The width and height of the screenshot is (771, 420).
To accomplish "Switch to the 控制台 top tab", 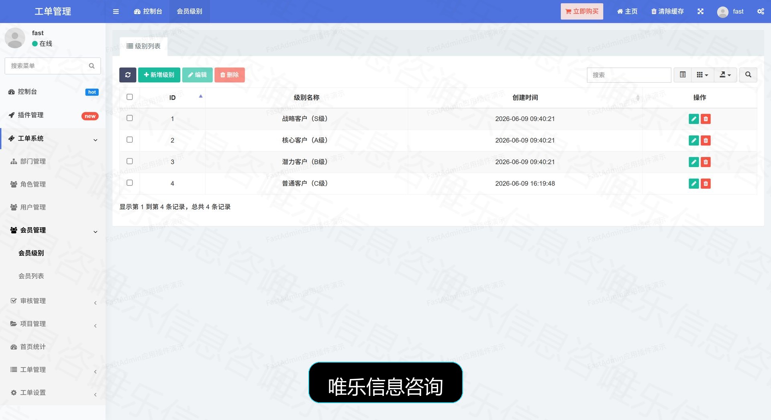I will coord(148,11).
